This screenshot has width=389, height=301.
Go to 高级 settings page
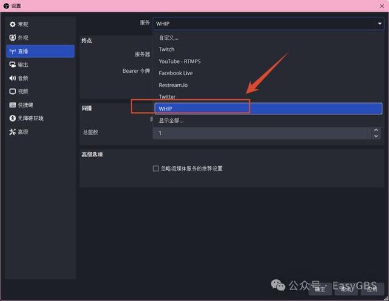pos(40,132)
